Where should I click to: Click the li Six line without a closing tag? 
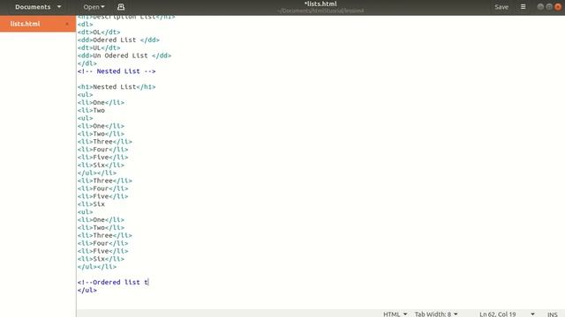coord(91,204)
